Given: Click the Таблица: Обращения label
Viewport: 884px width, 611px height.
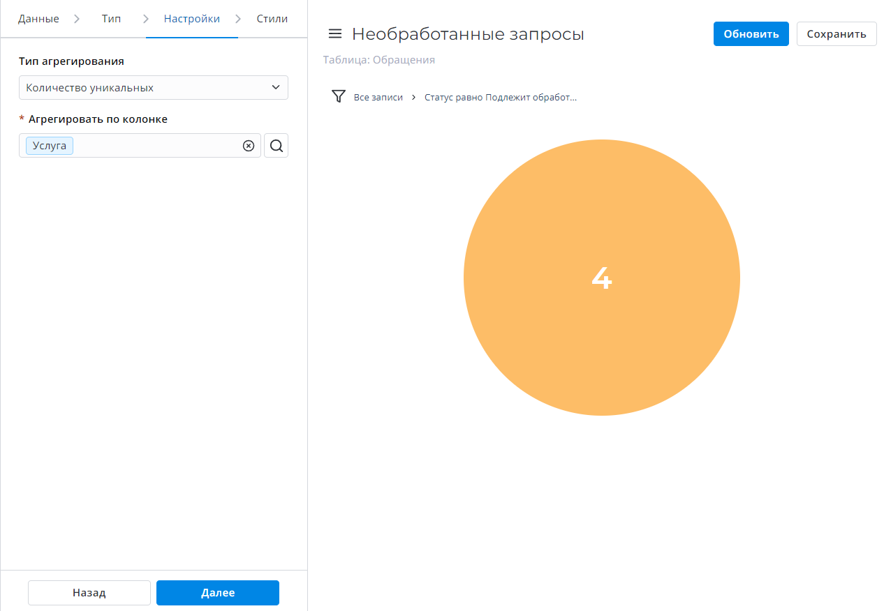Looking at the screenshot, I should pyautogui.click(x=379, y=60).
